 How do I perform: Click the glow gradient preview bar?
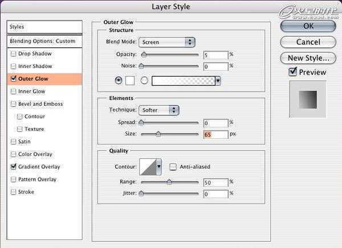point(184,81)
